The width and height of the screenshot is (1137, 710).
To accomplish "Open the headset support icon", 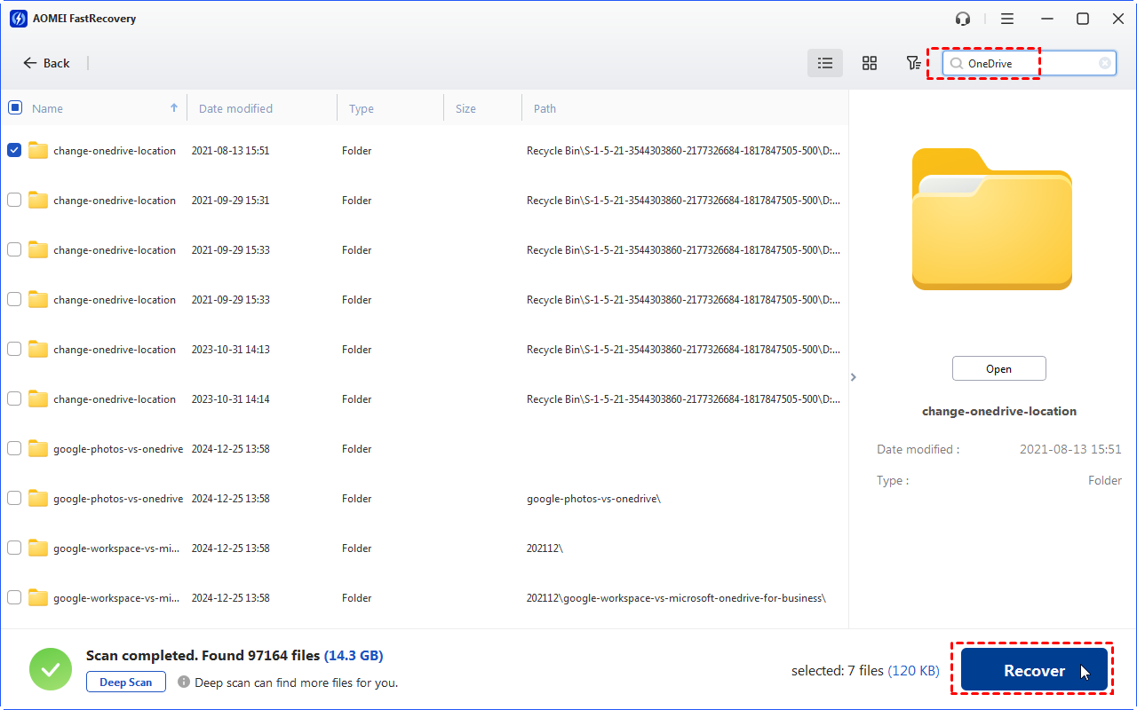I will 962,18.
